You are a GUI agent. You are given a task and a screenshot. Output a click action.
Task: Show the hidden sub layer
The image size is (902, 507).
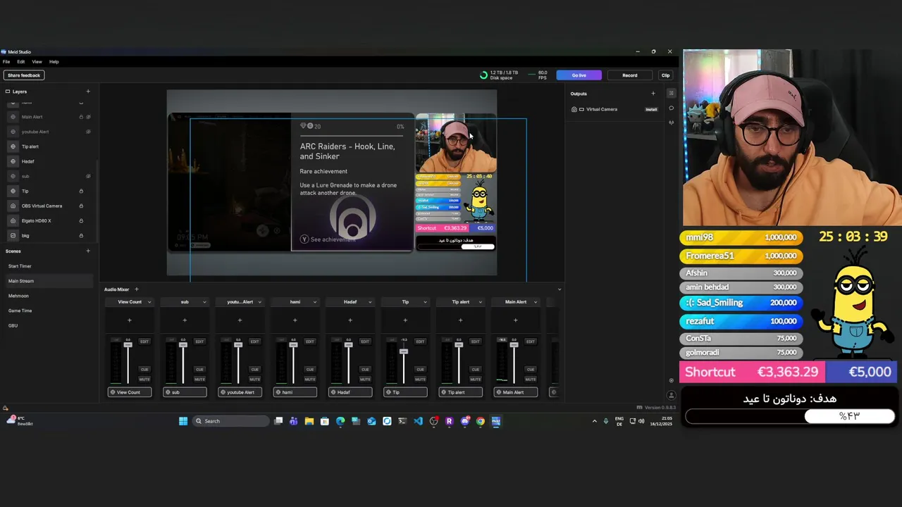tap(88, 176)
